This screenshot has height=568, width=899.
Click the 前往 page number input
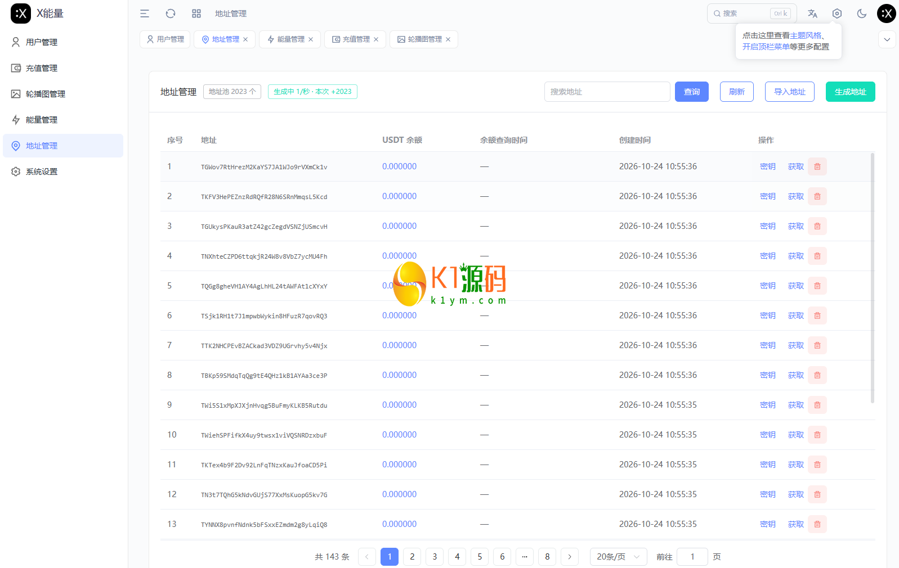click(x=692, y=557)
